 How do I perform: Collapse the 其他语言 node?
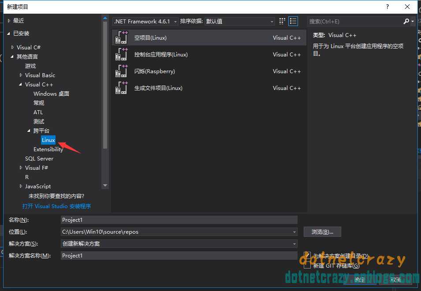[x=12, y=56]
